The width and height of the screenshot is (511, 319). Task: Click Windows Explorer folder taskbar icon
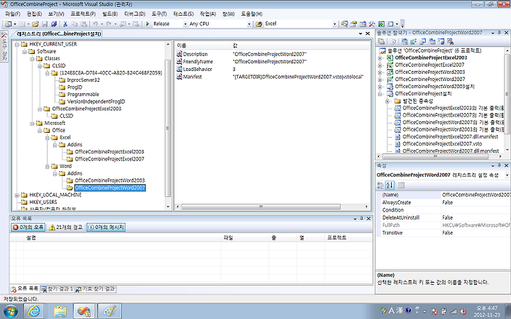click(x=60, y=311)
